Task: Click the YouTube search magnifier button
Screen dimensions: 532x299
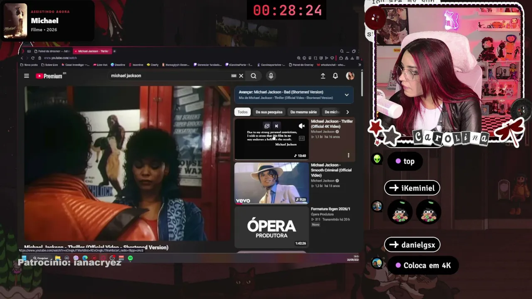Action: 254,76
